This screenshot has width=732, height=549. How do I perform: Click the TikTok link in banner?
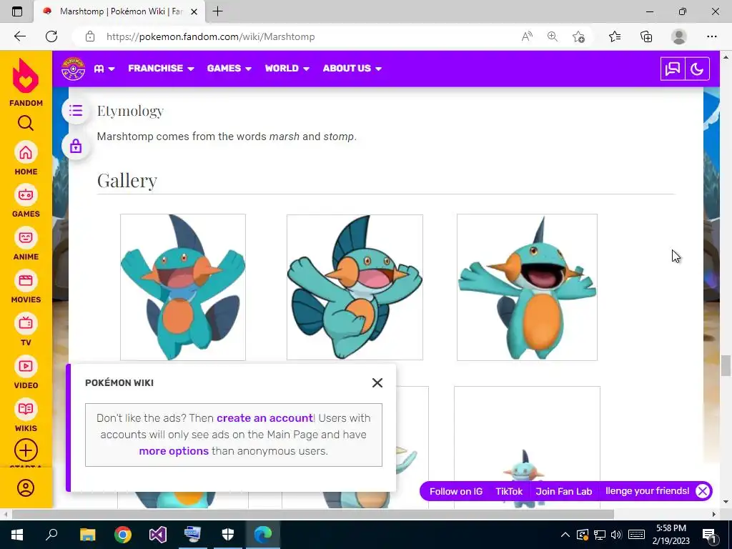[509, 491]
